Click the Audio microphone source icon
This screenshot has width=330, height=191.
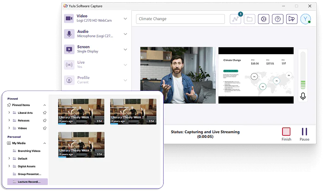[x=69, y=34]
